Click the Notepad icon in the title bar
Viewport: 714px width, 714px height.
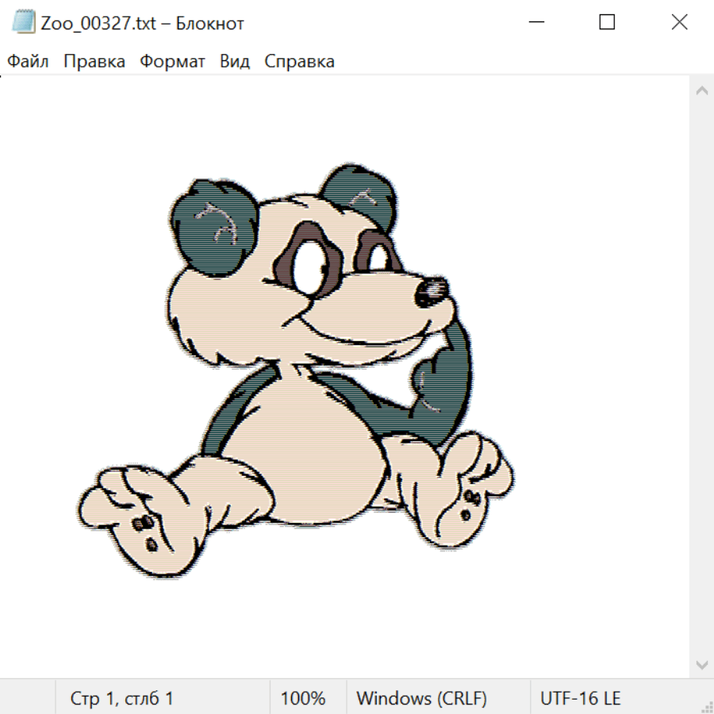click(24, 23)
